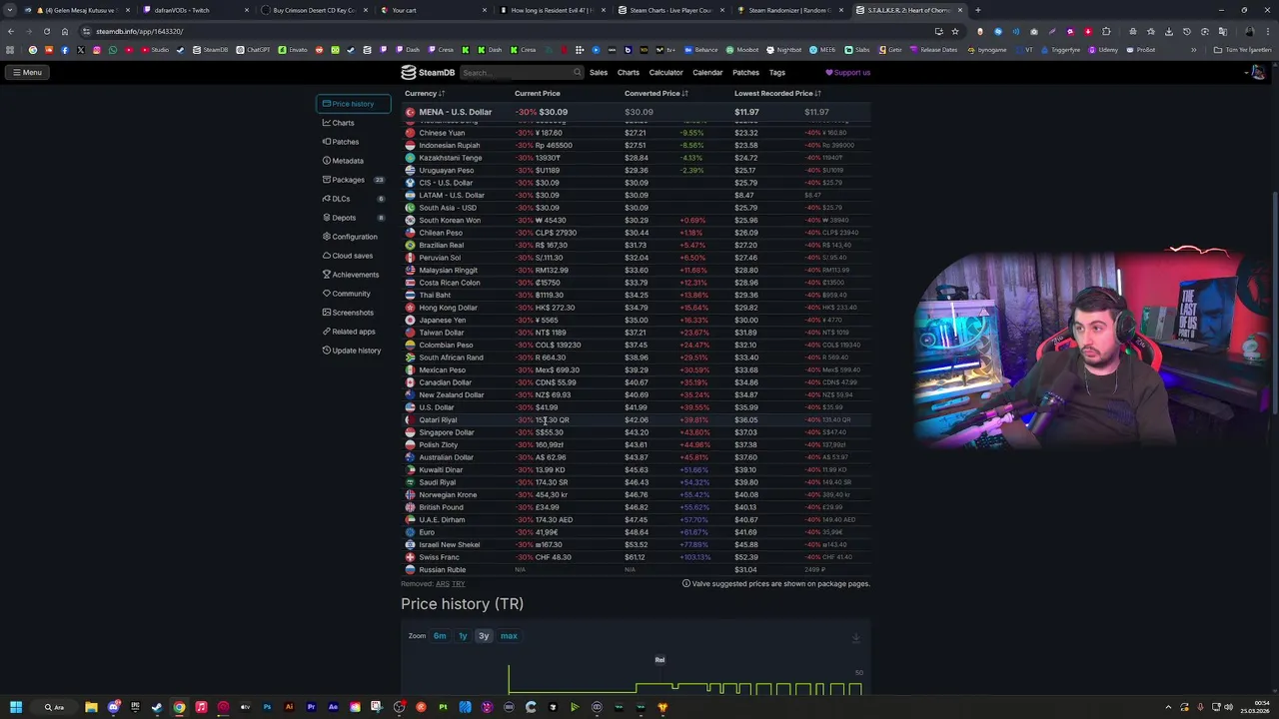
Task: Set chart zoom to max
Action: pos(509,636)
